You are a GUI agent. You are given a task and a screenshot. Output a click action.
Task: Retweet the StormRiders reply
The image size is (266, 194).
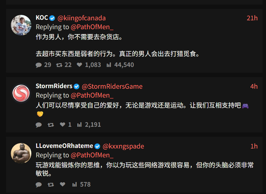click(51, 125)
